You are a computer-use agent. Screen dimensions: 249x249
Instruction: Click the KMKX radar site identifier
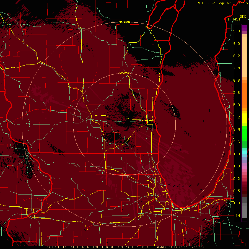point(162,247)
